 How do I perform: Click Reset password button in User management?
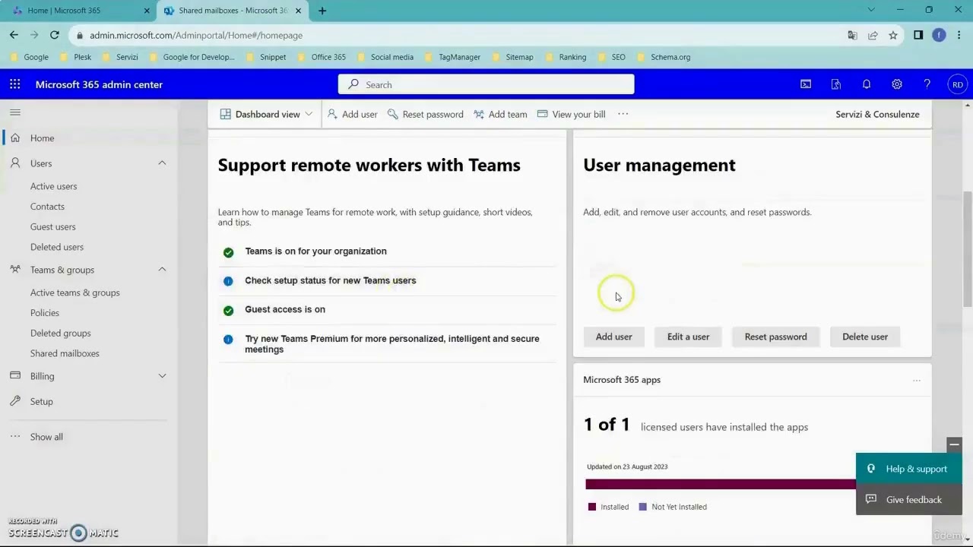click(x=775, y=337)
